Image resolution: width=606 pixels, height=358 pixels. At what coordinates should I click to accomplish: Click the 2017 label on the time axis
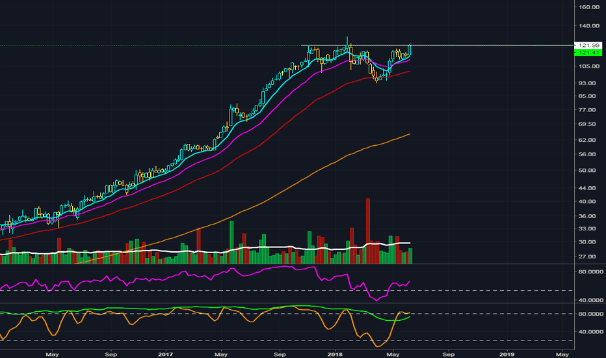point(165,354)
